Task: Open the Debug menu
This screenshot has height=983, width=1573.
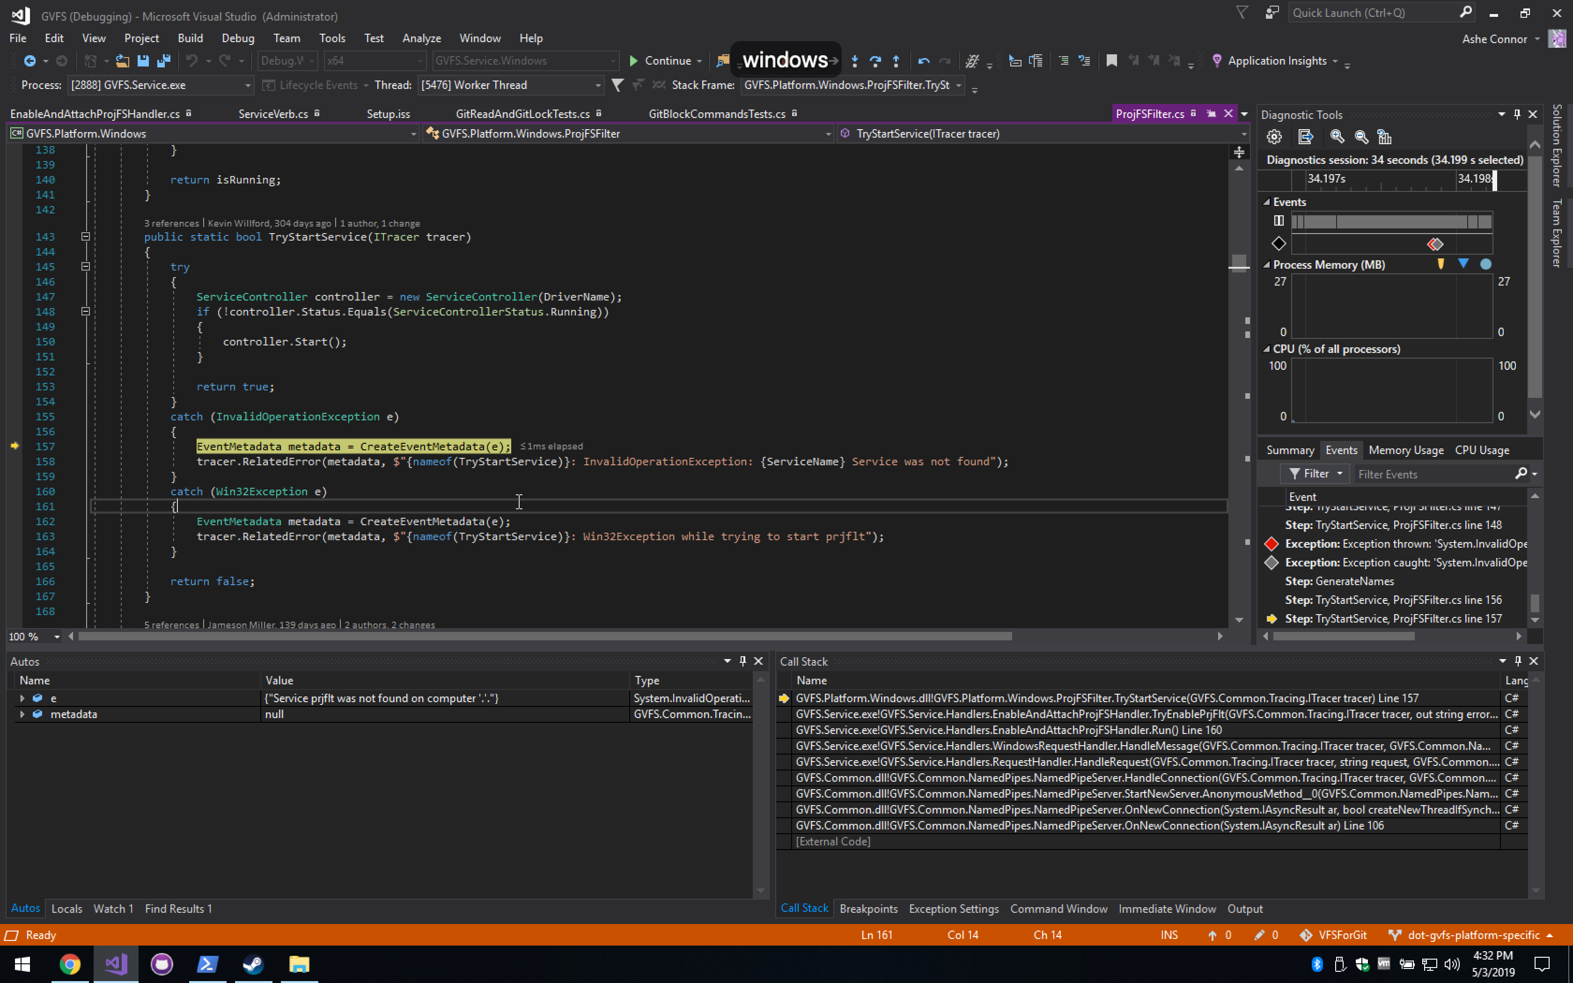Action: [x=237, y=38]
